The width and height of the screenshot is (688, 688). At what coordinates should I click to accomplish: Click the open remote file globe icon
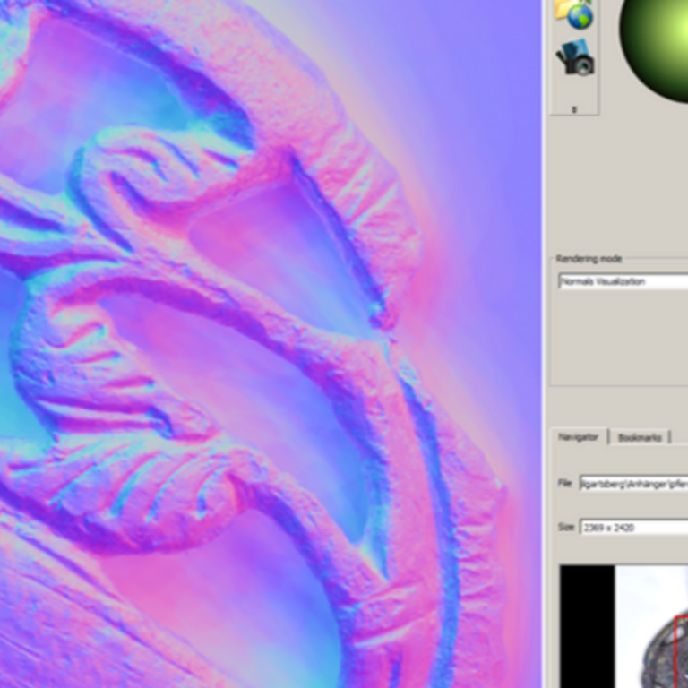pos(574,14)
